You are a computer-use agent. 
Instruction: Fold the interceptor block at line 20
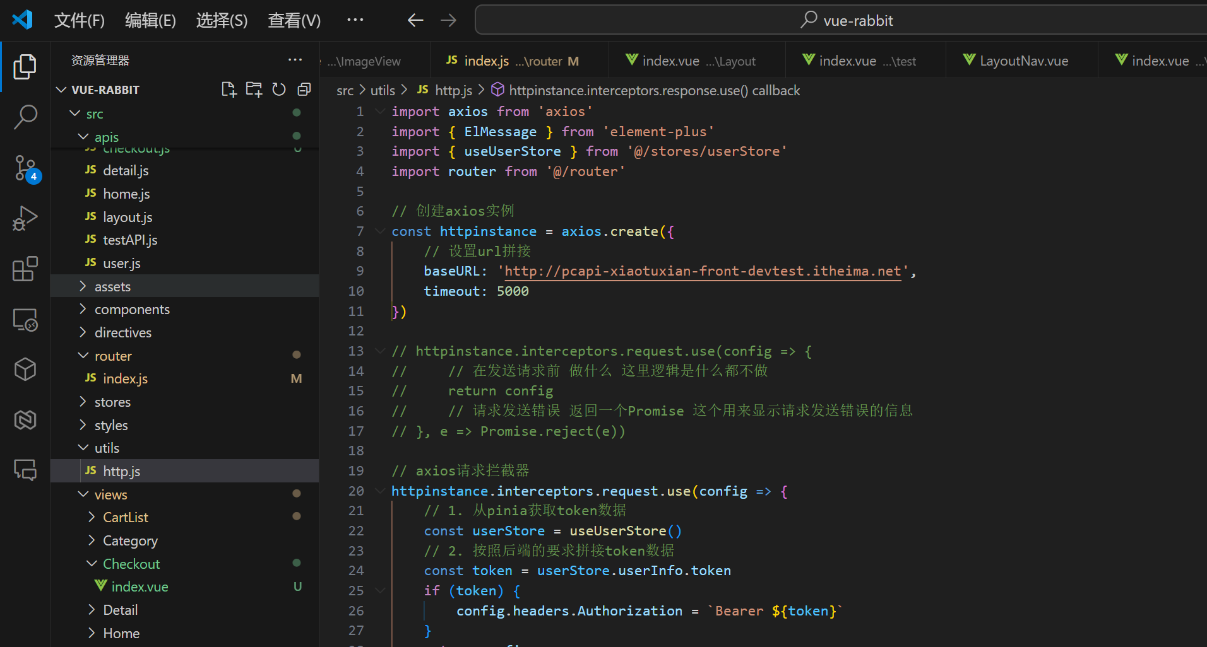380,491
